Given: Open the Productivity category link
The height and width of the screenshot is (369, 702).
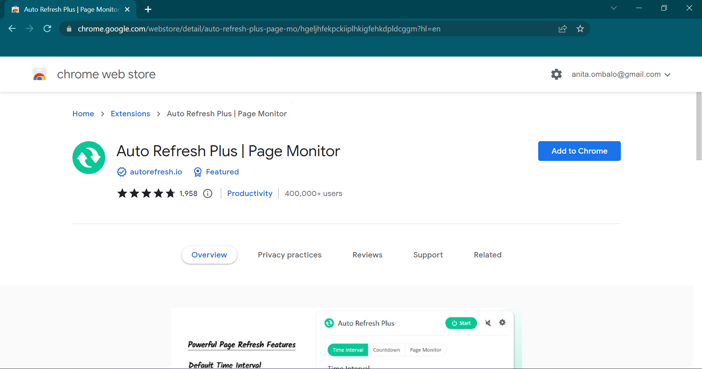Looking at the screenshot, I should point(250,193).
